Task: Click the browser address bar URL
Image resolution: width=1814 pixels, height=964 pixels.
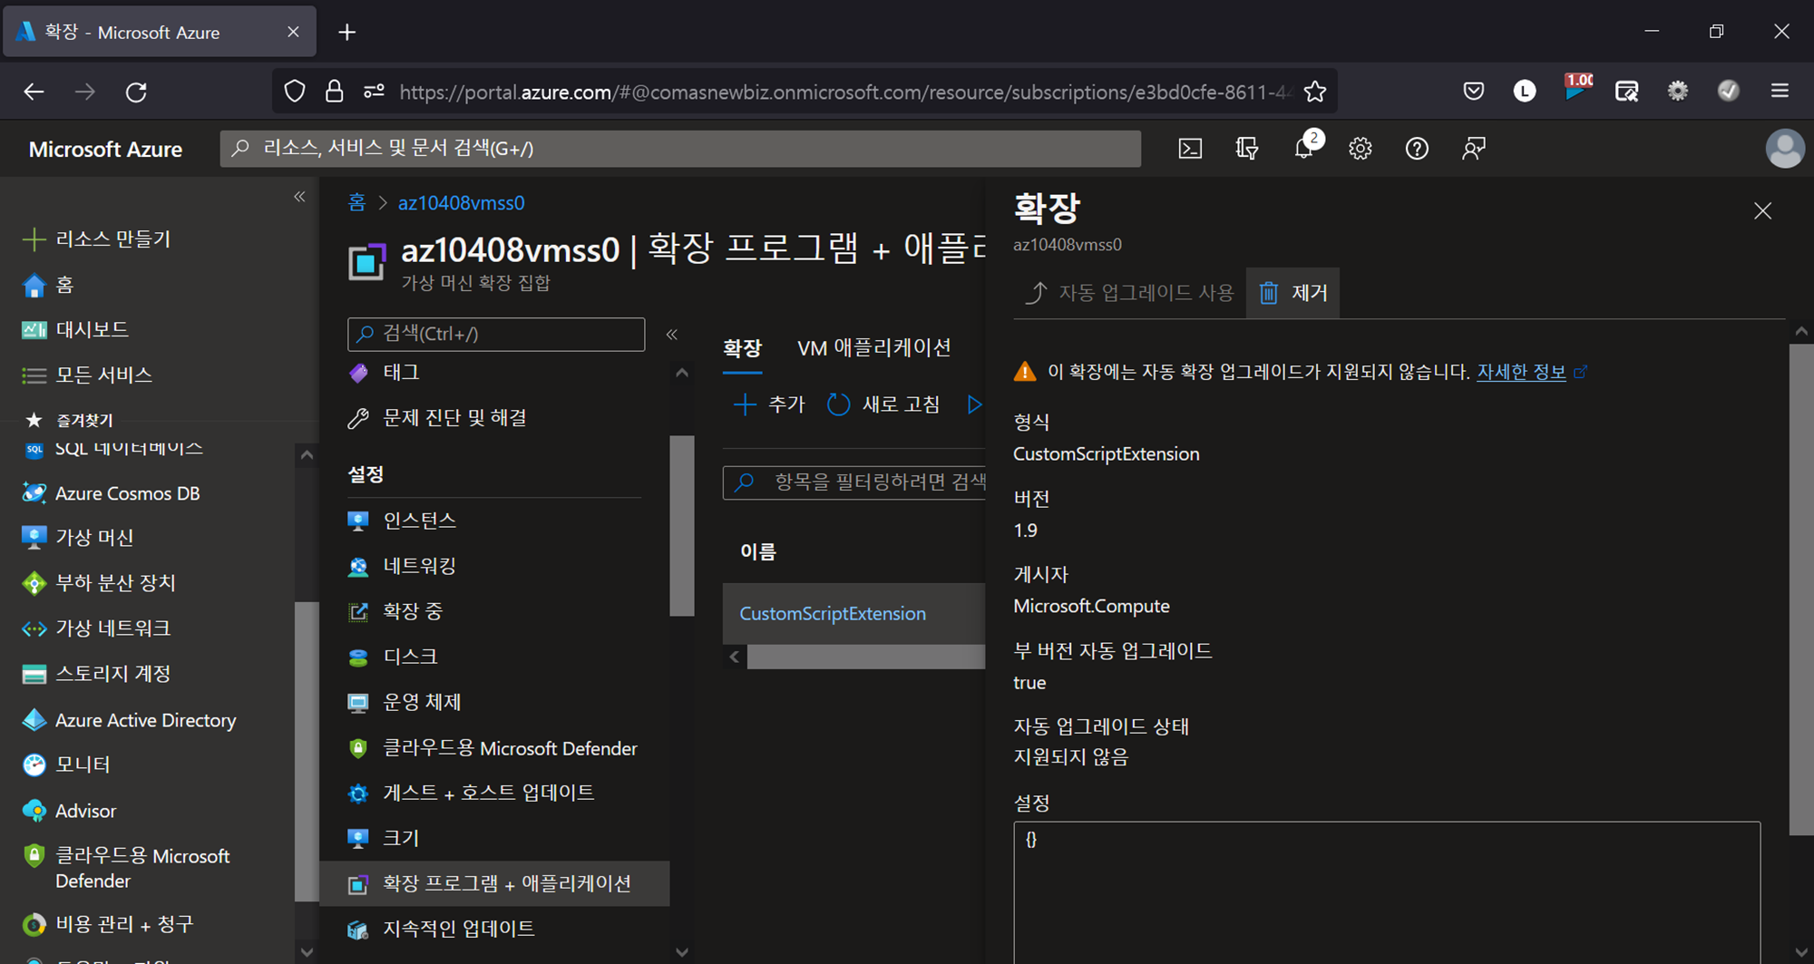Action: tap(844, 92)
